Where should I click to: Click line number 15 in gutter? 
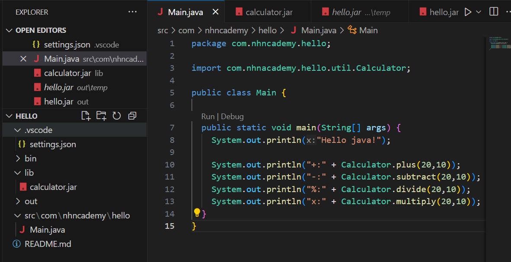pyautogui.click(x=170, y=226)
